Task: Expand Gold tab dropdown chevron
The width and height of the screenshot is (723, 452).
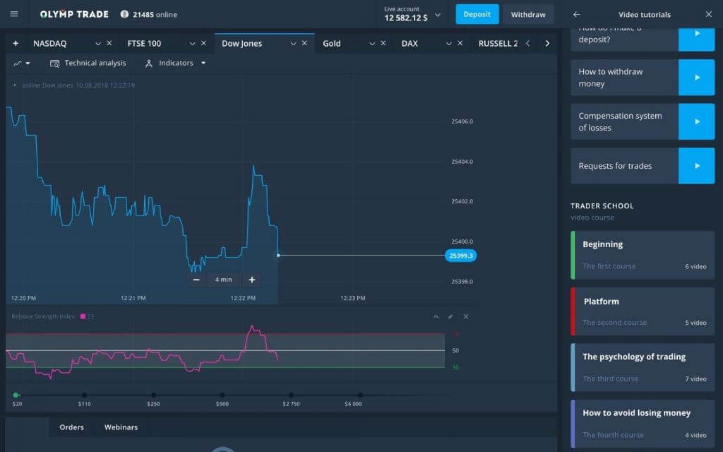Action: click(372, 43)
